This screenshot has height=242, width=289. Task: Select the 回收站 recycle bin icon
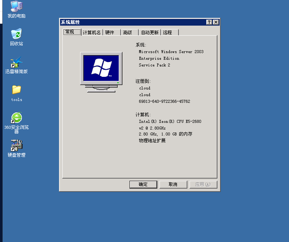click(16, 34)
